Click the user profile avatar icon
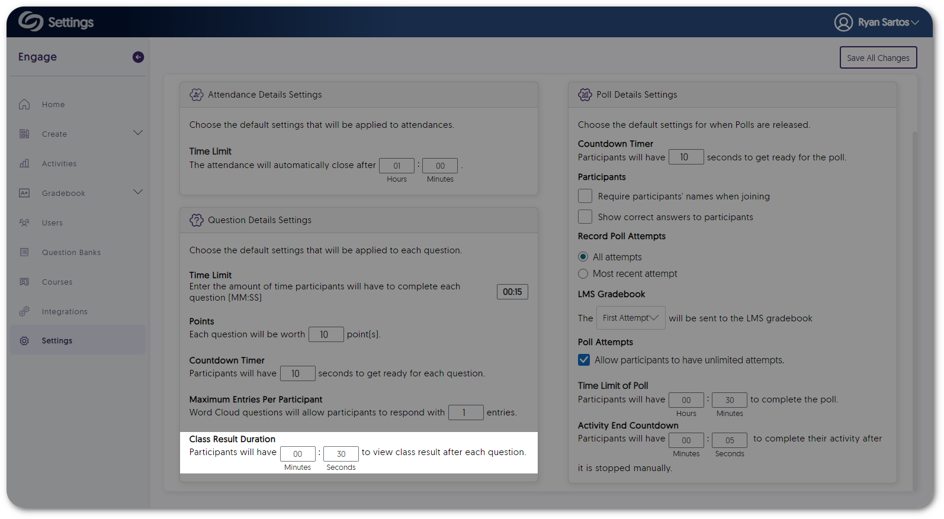Screen dimensions: 944x519 843,22
